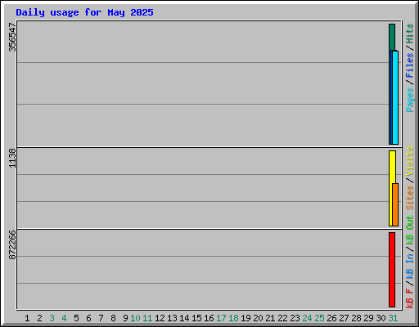
Task: Select day 7 on the date axis
Action: tap(101, 318)
